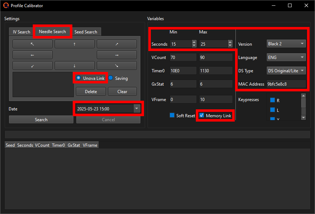Switch to the IV Search tab

(21, 32)
